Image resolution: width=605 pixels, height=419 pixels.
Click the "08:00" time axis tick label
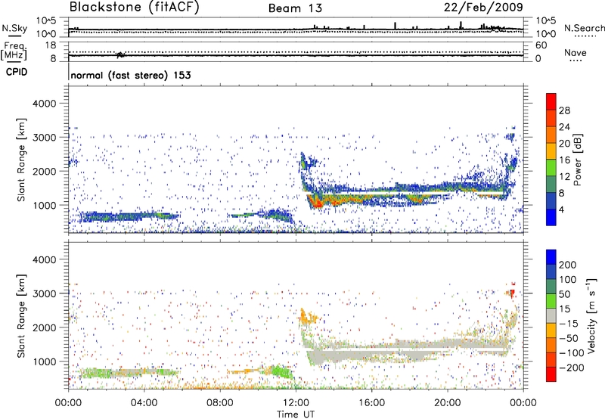220,403
